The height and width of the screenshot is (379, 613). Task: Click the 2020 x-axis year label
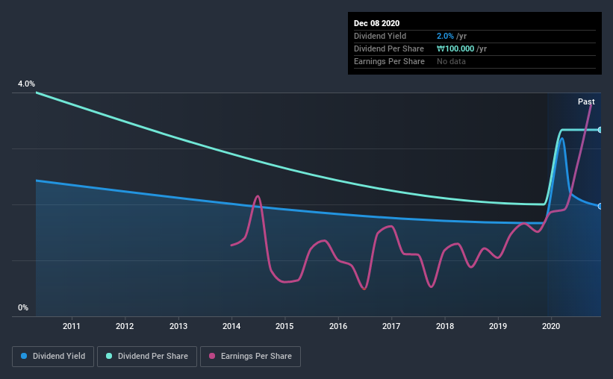point(551,326)
